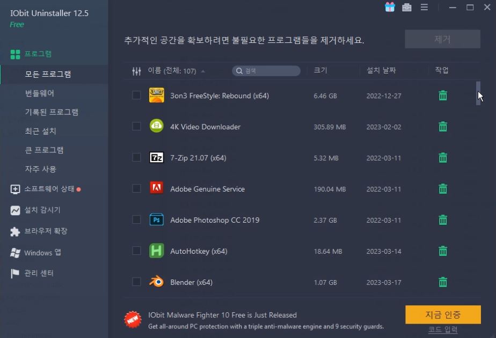
Task: Click the red notification dot on 소프트웨어 상태
Action: 79,189
